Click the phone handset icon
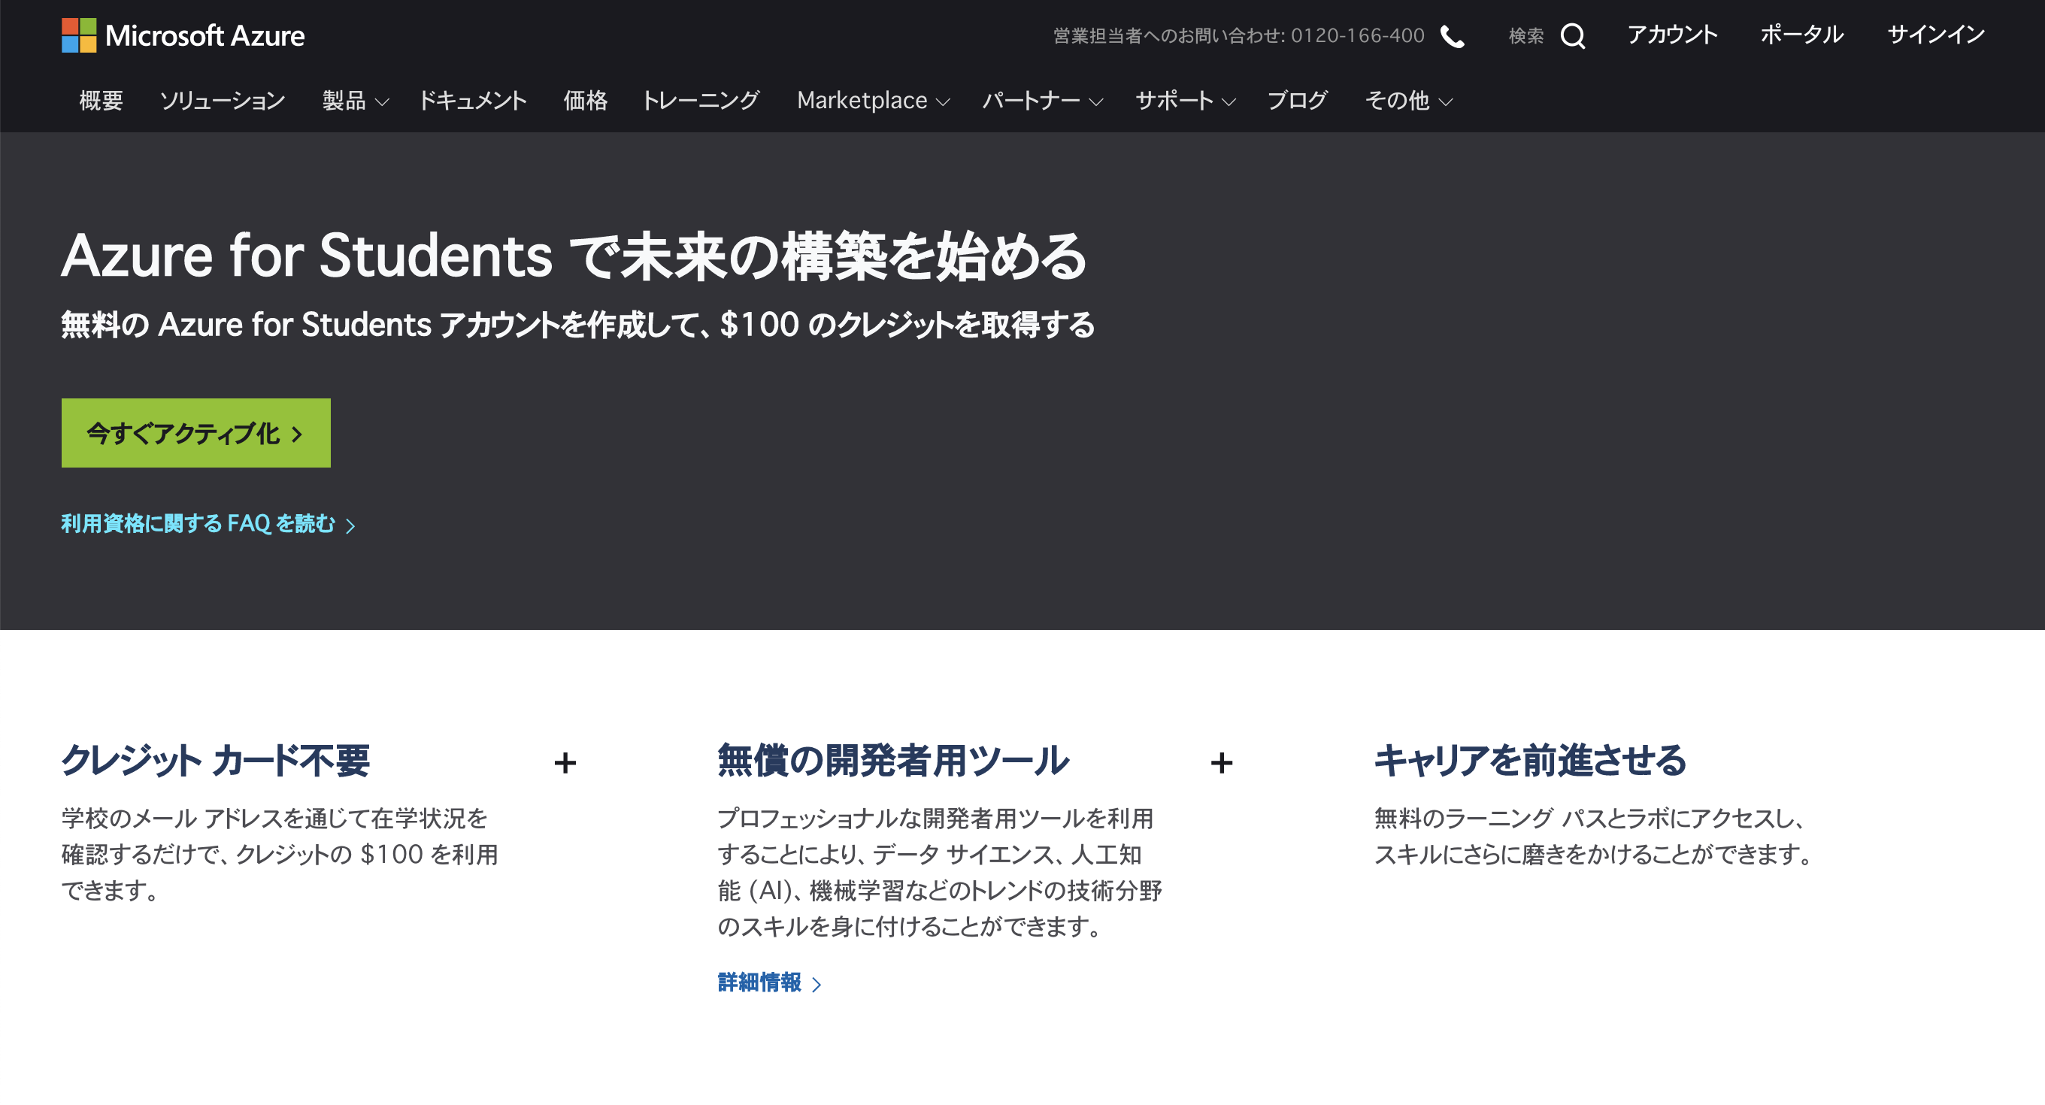This screenshot has width=2045, height=1105. 1452,37
